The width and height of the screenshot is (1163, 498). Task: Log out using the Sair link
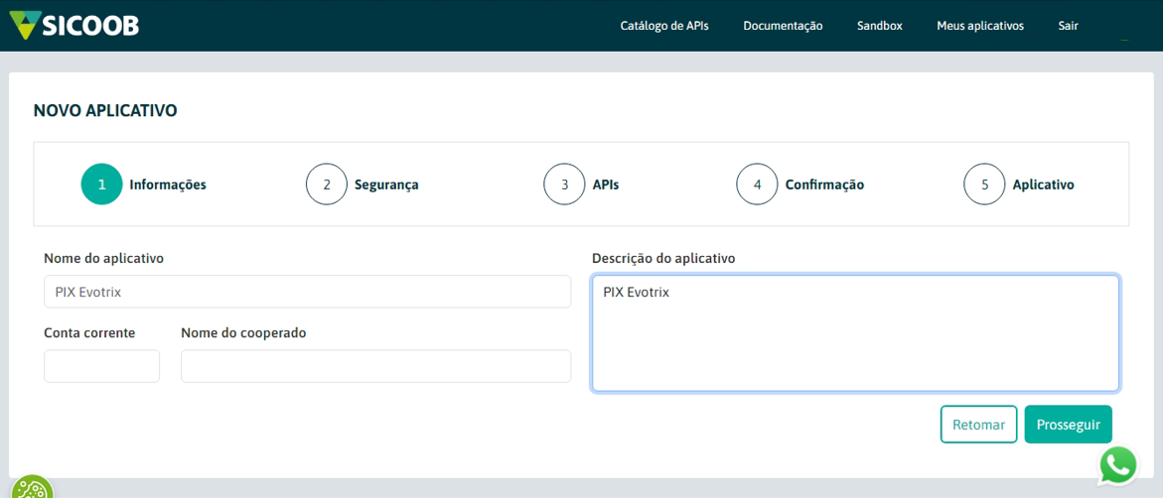1068,26
